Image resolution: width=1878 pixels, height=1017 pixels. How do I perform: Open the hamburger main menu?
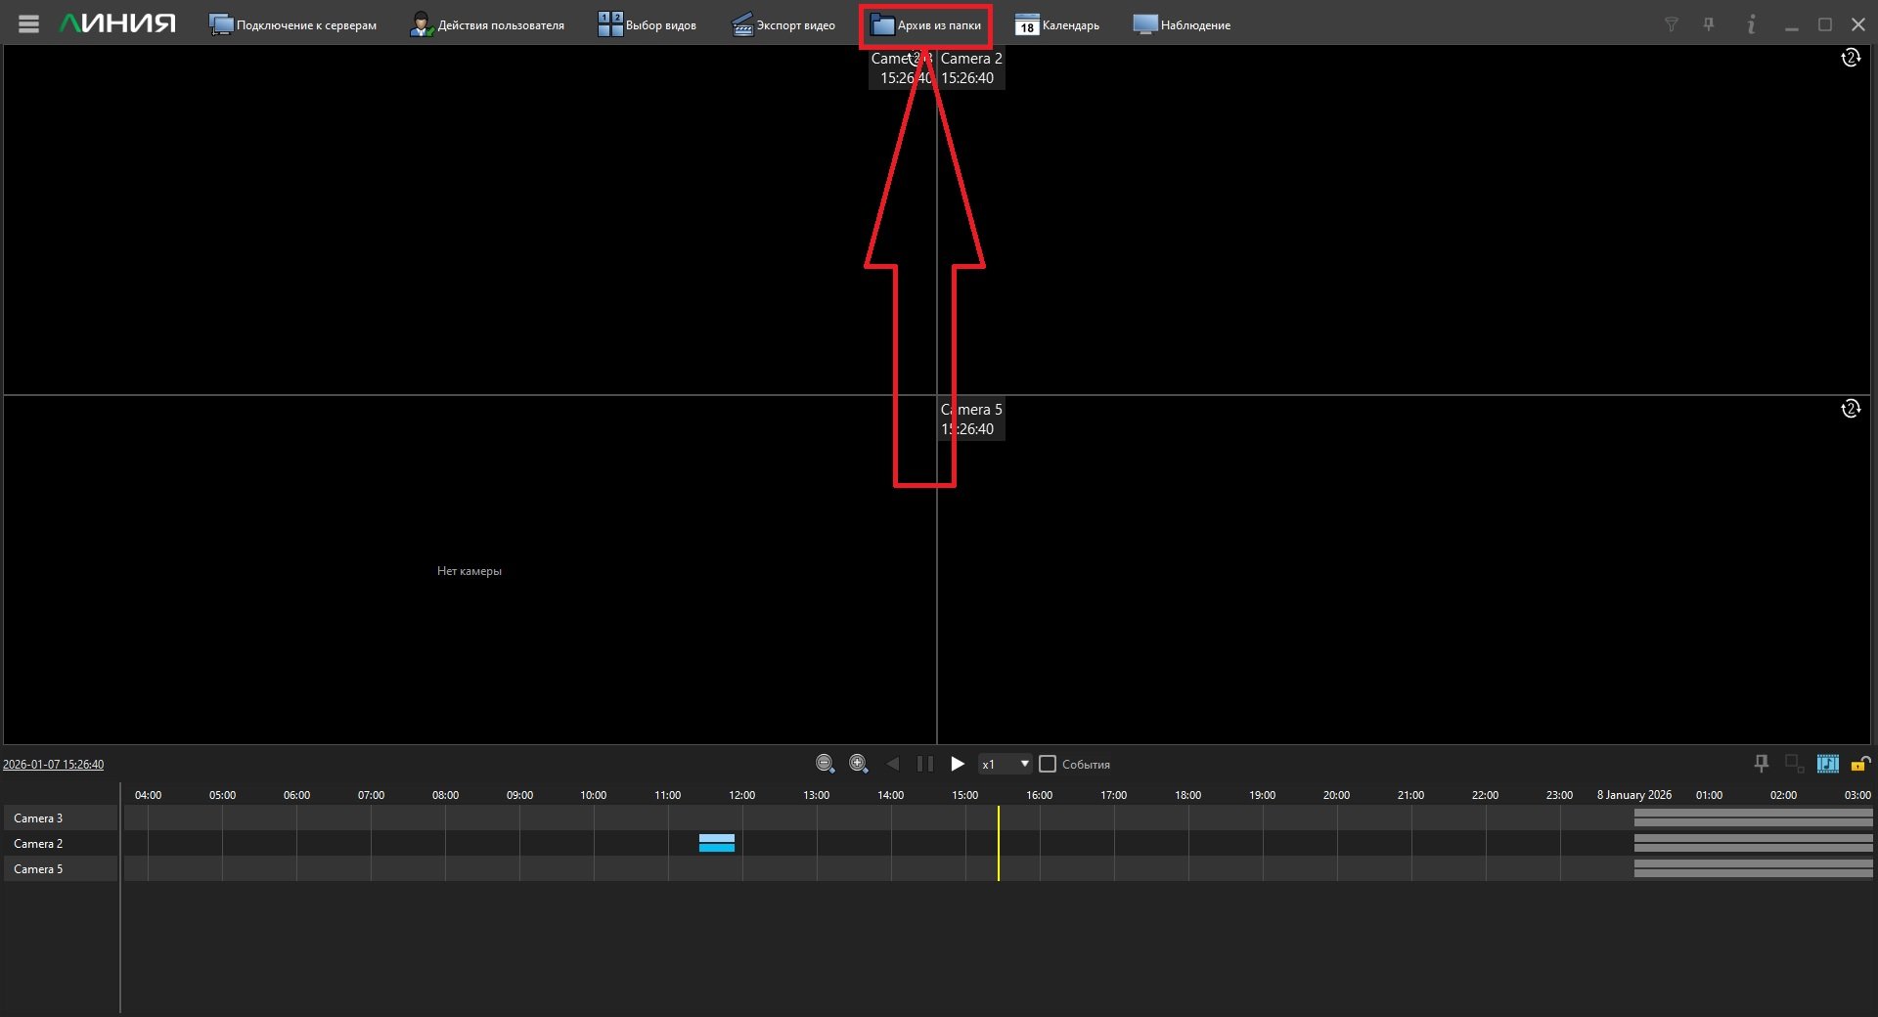click(28, 24)
